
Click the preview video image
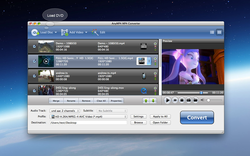point(193,67)
